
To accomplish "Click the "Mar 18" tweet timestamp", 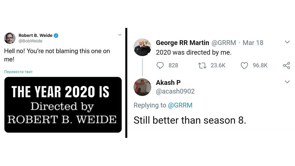I will coord(253,43).
